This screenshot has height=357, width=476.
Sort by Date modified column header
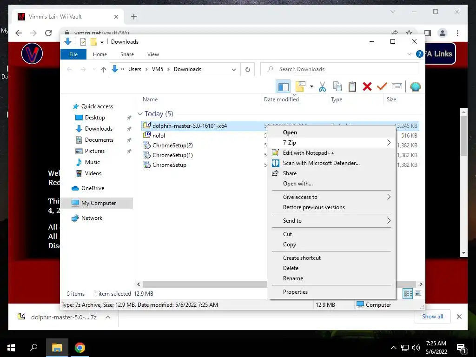click(x=281, y=99)
